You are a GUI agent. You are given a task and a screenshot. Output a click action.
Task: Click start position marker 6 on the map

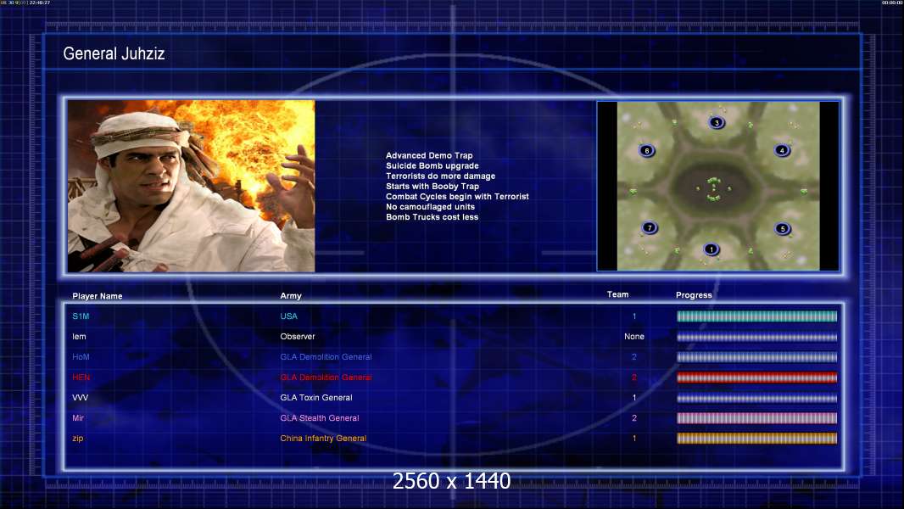(x=647, y=150)
